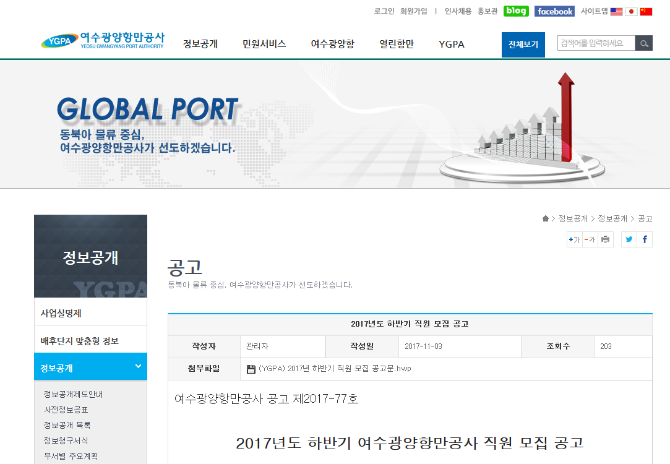
Task: Increase font size with +가 icon
Action: pos(574,239)
